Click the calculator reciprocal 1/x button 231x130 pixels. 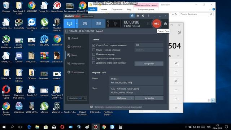point(176,63)
